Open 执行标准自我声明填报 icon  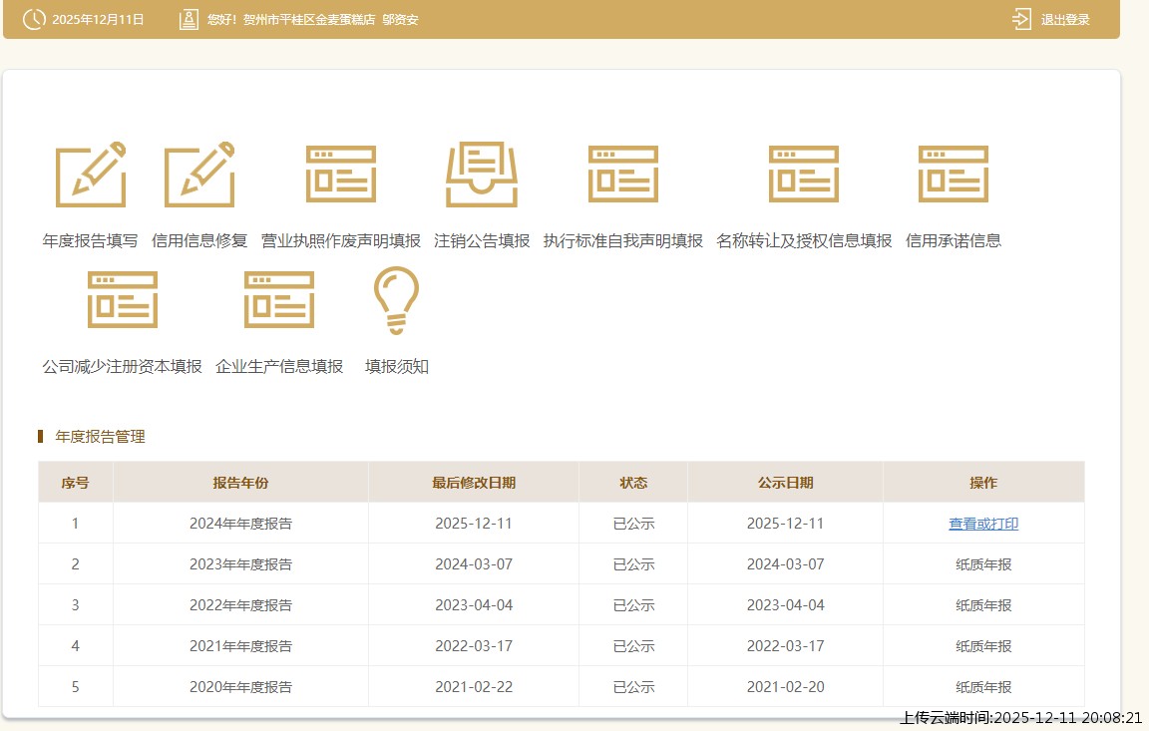click(623, 175)
